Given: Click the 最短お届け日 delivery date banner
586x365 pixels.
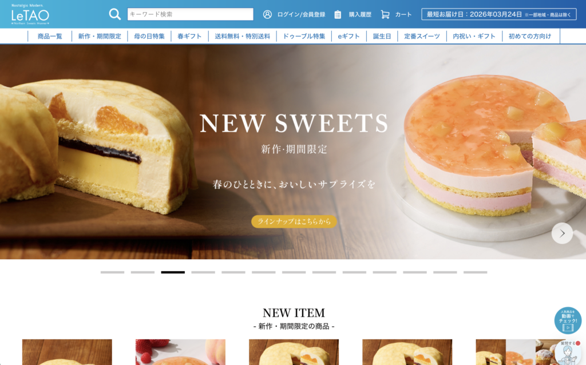Looking at the screenshot, I should [x=499, y=14].
